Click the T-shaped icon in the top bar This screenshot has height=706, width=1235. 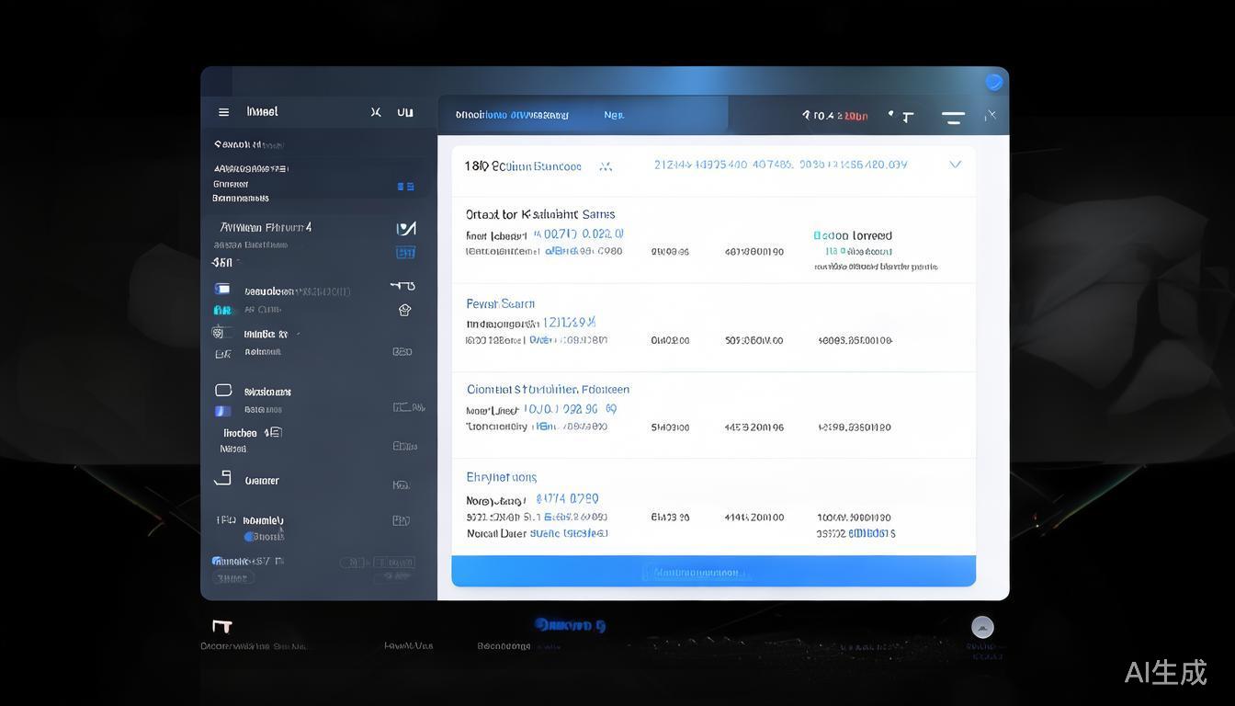[x=907, y=117]
